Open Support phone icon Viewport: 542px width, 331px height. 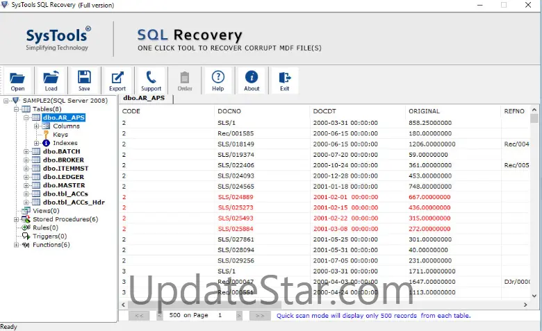click(151, 77)
